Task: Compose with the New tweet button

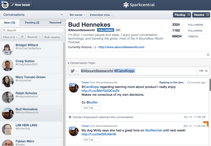Action: click(x=21, y=5)
